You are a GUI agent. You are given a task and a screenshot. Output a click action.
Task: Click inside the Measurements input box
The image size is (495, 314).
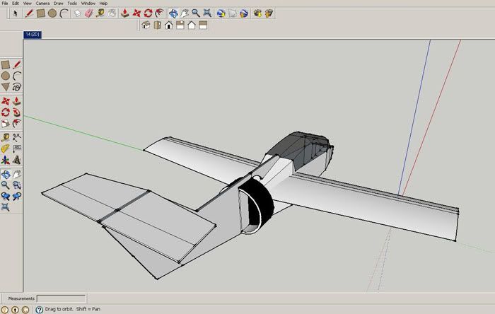[x=62, y=298]
